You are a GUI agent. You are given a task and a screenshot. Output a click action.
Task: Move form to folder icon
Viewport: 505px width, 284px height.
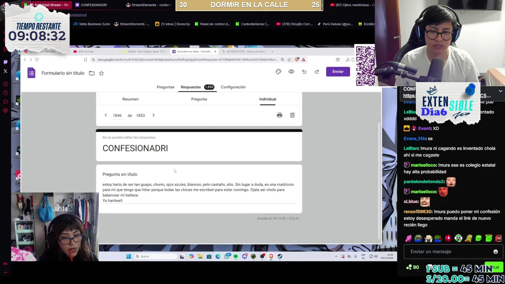[92, 73]
